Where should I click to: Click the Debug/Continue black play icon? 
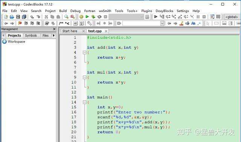click(156, 17)
